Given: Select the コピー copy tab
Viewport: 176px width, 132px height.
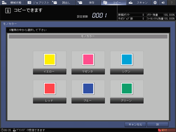Looking at the screenshot, I should [x=113, y=2].
